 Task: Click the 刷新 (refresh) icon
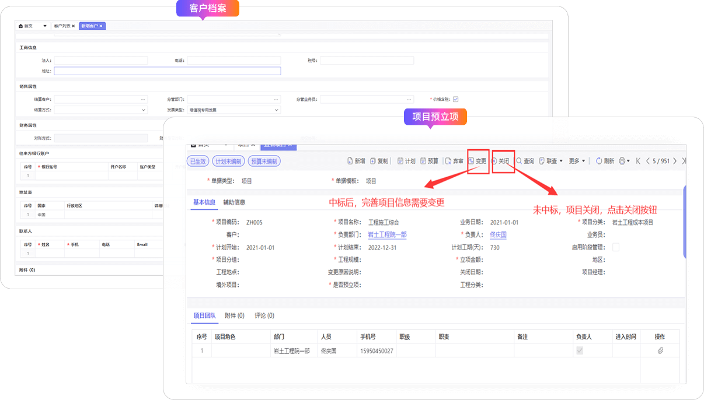pyautogui.click(x=599, y=161)
